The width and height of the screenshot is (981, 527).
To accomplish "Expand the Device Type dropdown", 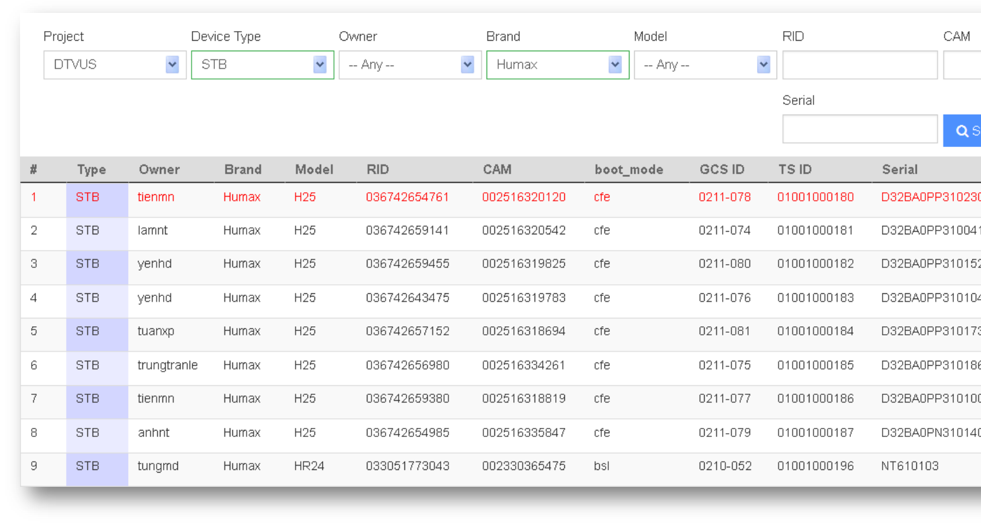I will (262, 65).
